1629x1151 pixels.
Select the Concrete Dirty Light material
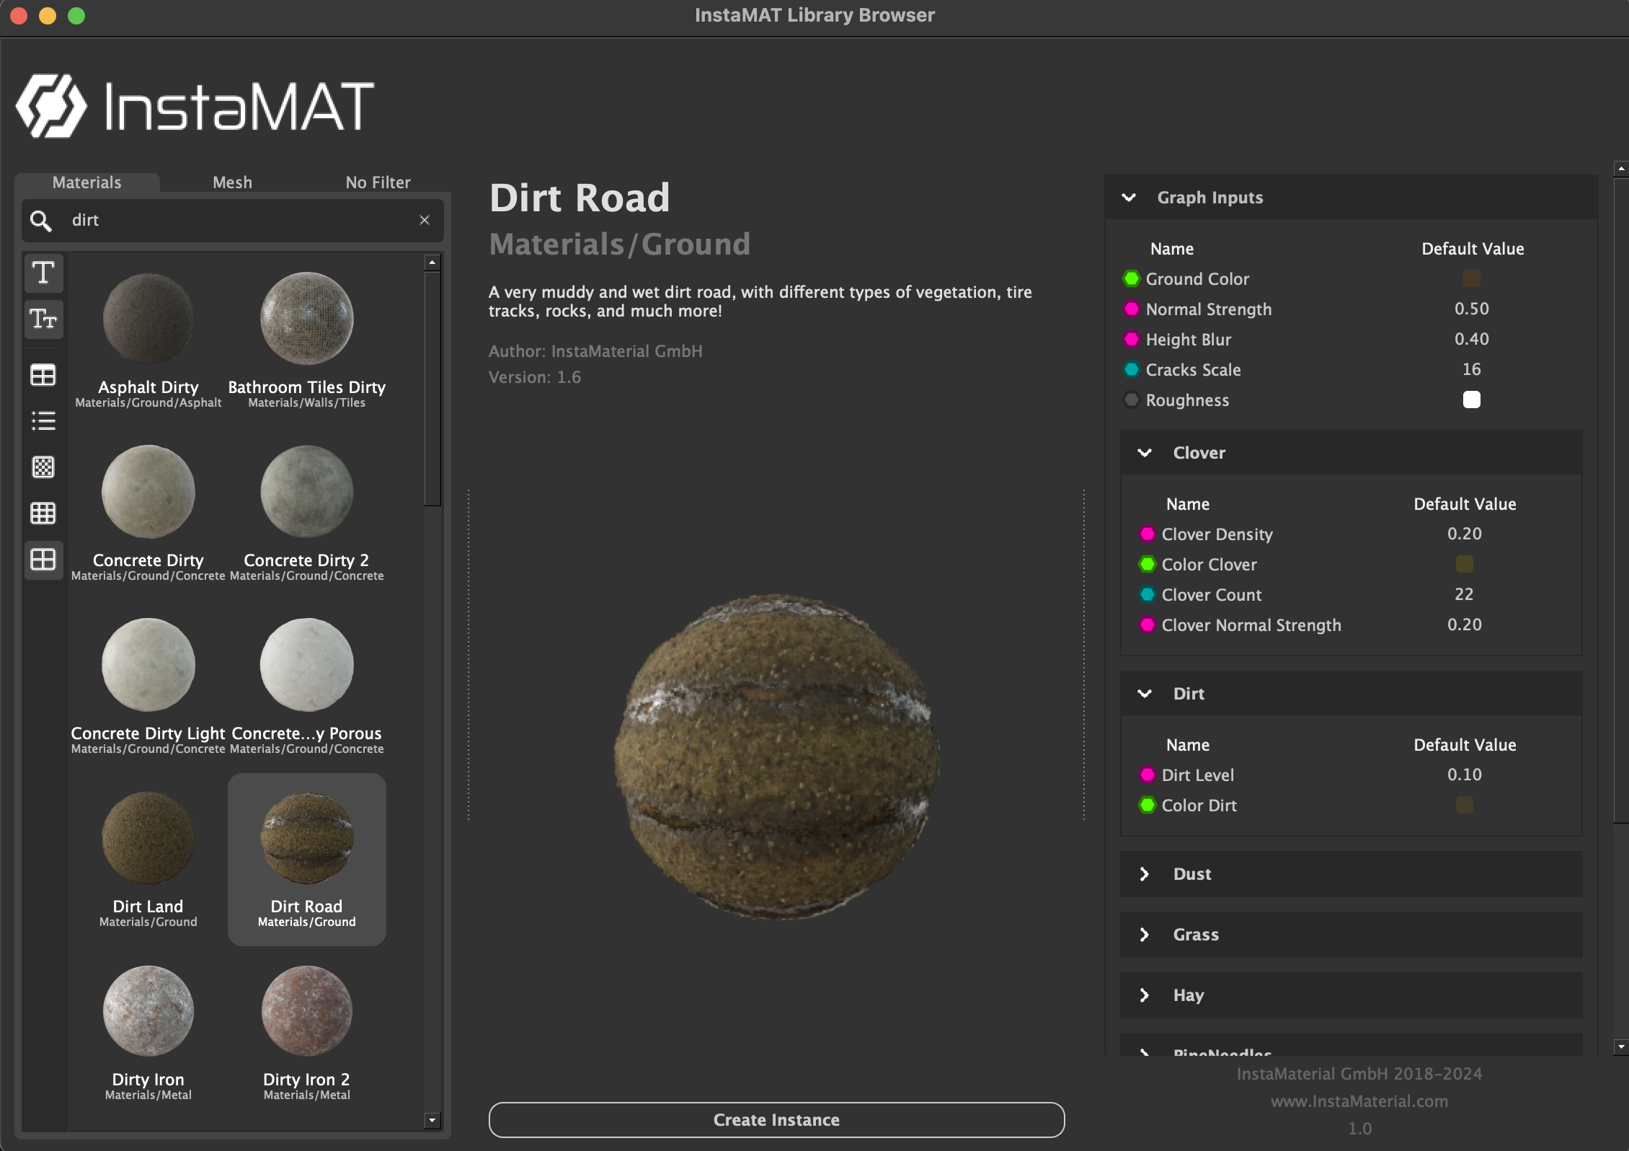click(x=148, y=687)
